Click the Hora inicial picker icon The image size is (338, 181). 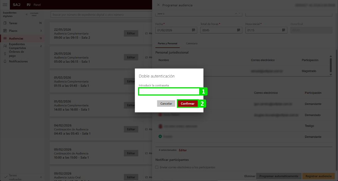283,30
